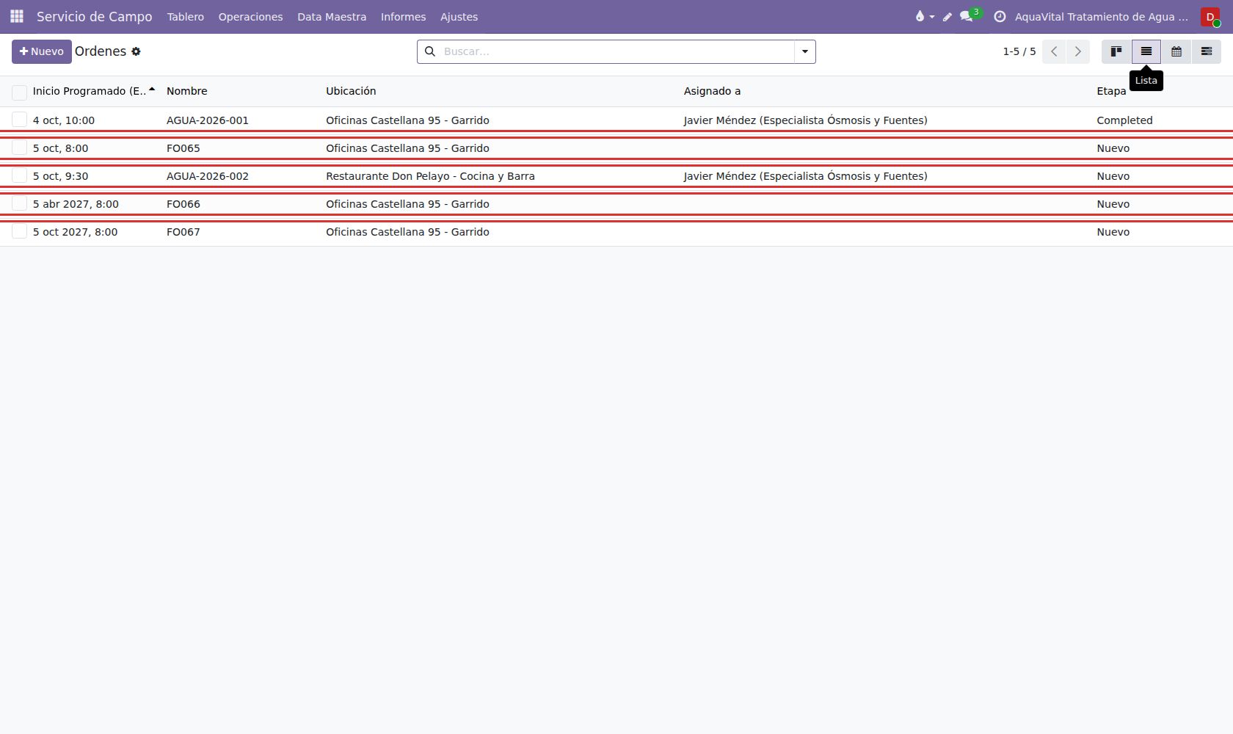Click the pencil edit icon in the navbar
Image resolution: width=1233 pixels, height=734 pixels.
point(948,17)
